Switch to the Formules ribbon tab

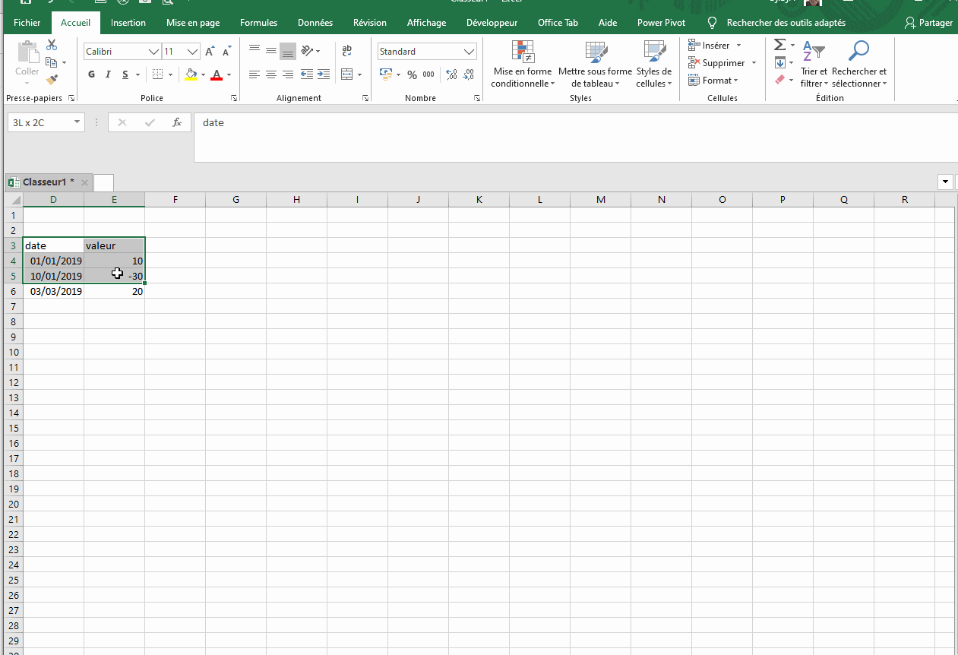tap(258, 23)
